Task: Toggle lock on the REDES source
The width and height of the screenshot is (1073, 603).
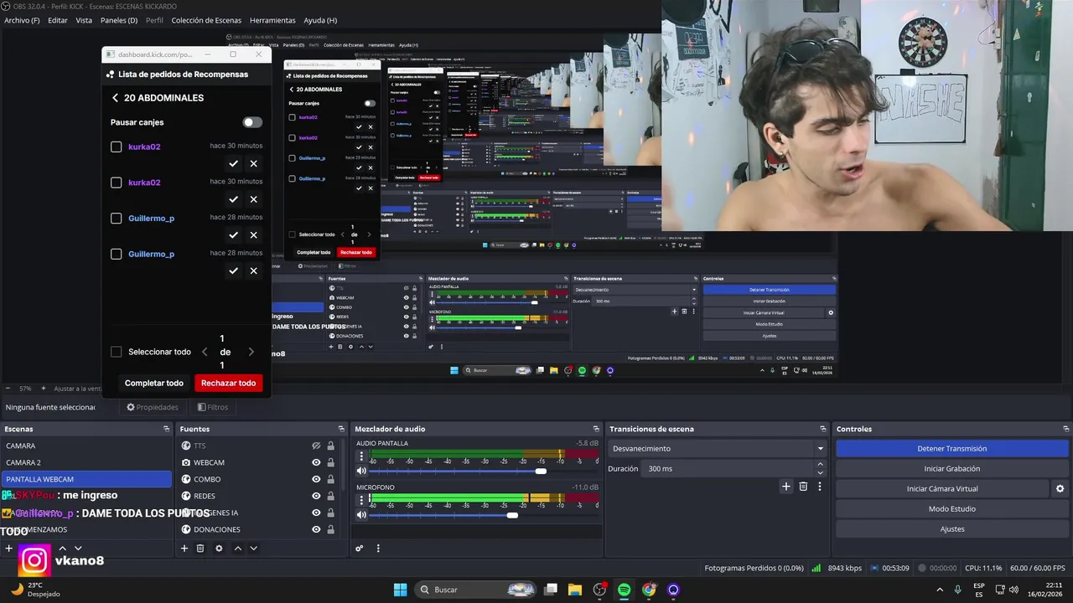Action: click(x=330, y=496)
